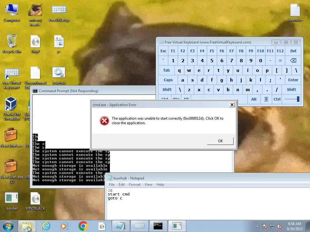Click the 'goto c' line in Notepad

tap(115, 198)
